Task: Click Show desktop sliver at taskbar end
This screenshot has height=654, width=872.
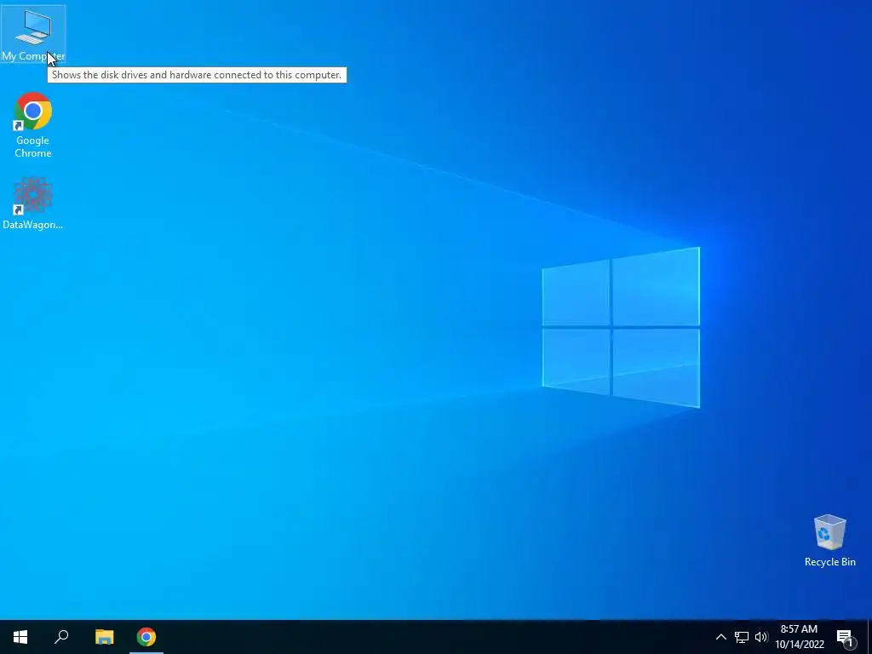Action: (x=869, y=637)
